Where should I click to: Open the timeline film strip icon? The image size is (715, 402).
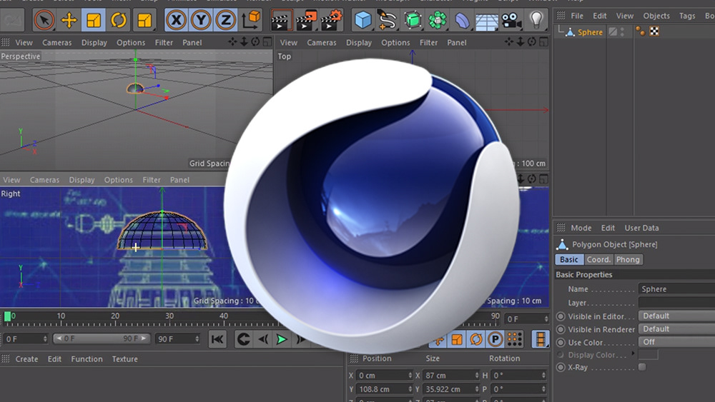coord(541,339)
